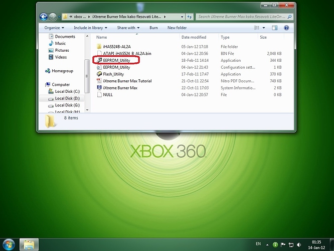This screenshot has height=251, width=334.
Task: Click the magnifier search icon
Action: (289, 17)
